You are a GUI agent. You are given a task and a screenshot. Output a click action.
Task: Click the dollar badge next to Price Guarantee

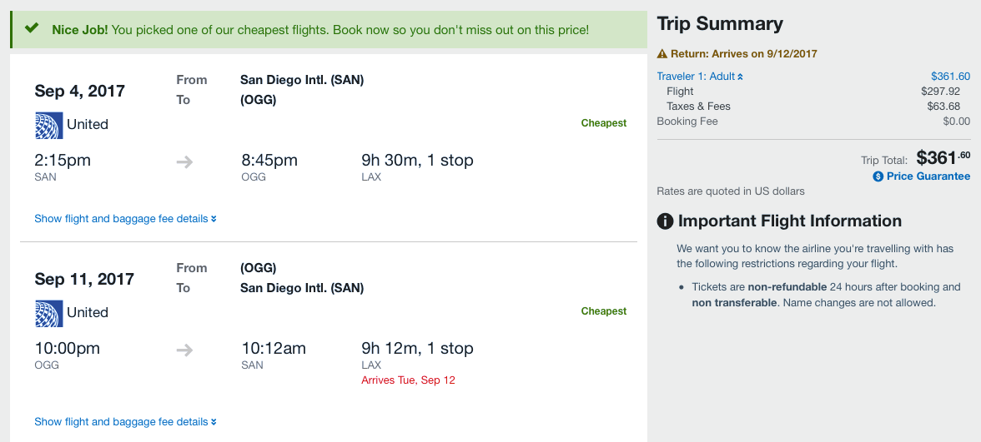(878, 176)
